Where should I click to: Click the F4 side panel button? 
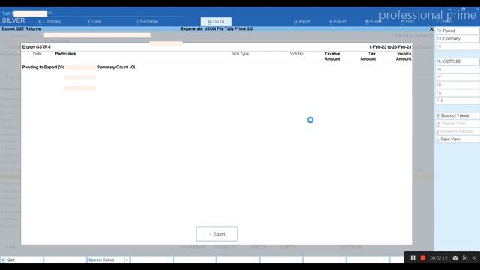[457, 46]
